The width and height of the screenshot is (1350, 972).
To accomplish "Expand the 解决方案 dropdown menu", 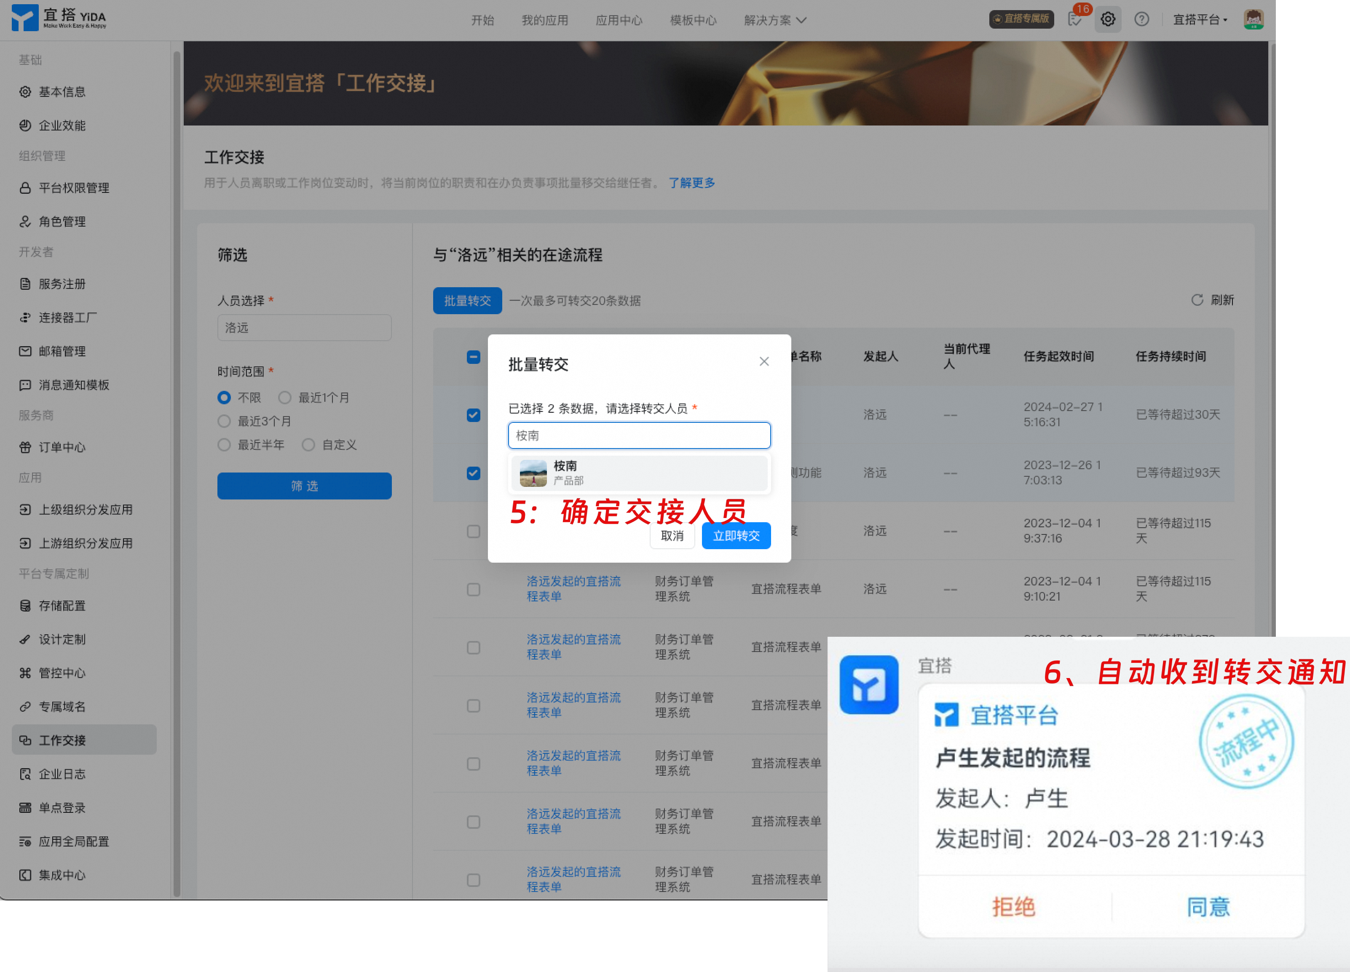I will pyautogui.click(x=775, y=20).
